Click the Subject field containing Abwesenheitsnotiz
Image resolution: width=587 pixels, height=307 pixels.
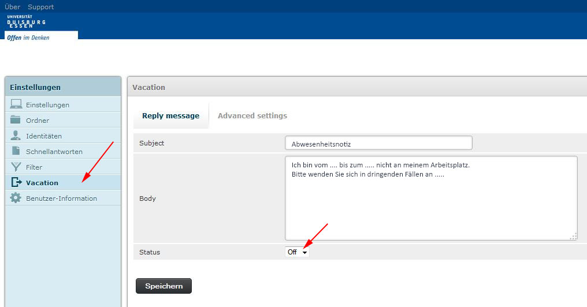(378, 143)
